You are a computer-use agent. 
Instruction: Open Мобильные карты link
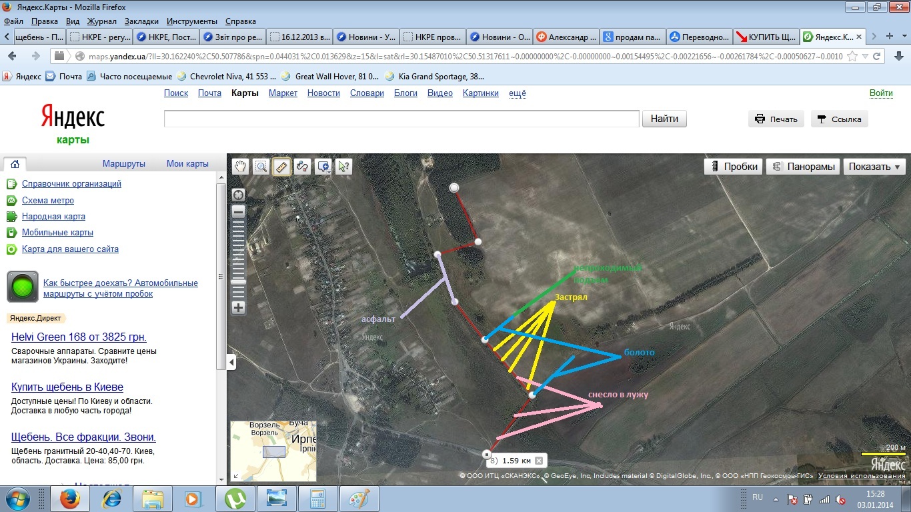click(x=57, y=233)
